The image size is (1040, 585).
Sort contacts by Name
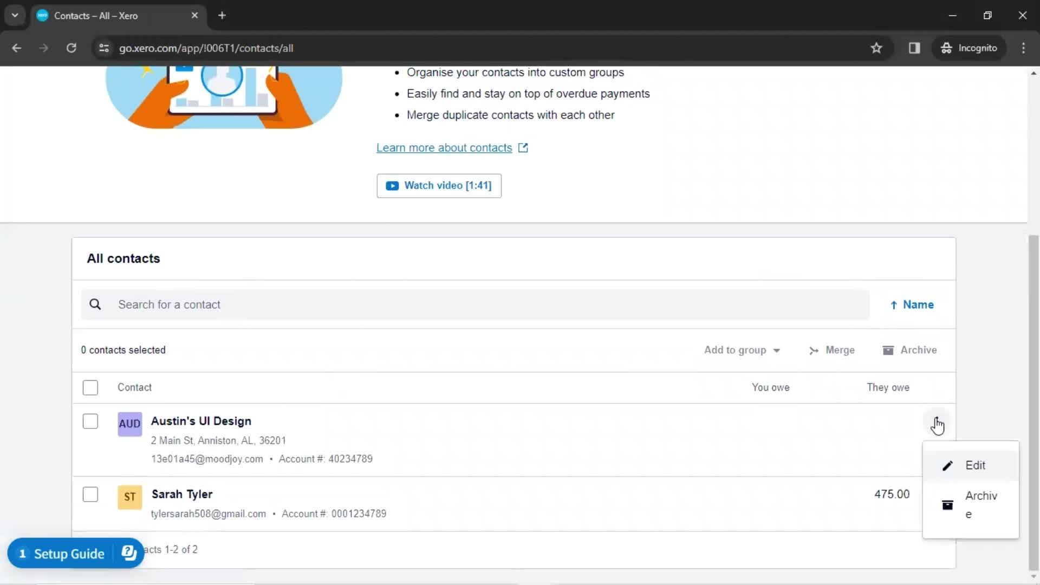(x=912, y=305)
